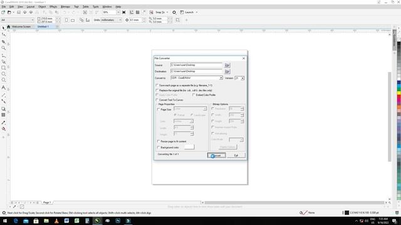401x225 pixels.
Task: Open the Snap To dropdown
Action: (x=167, y=12)
